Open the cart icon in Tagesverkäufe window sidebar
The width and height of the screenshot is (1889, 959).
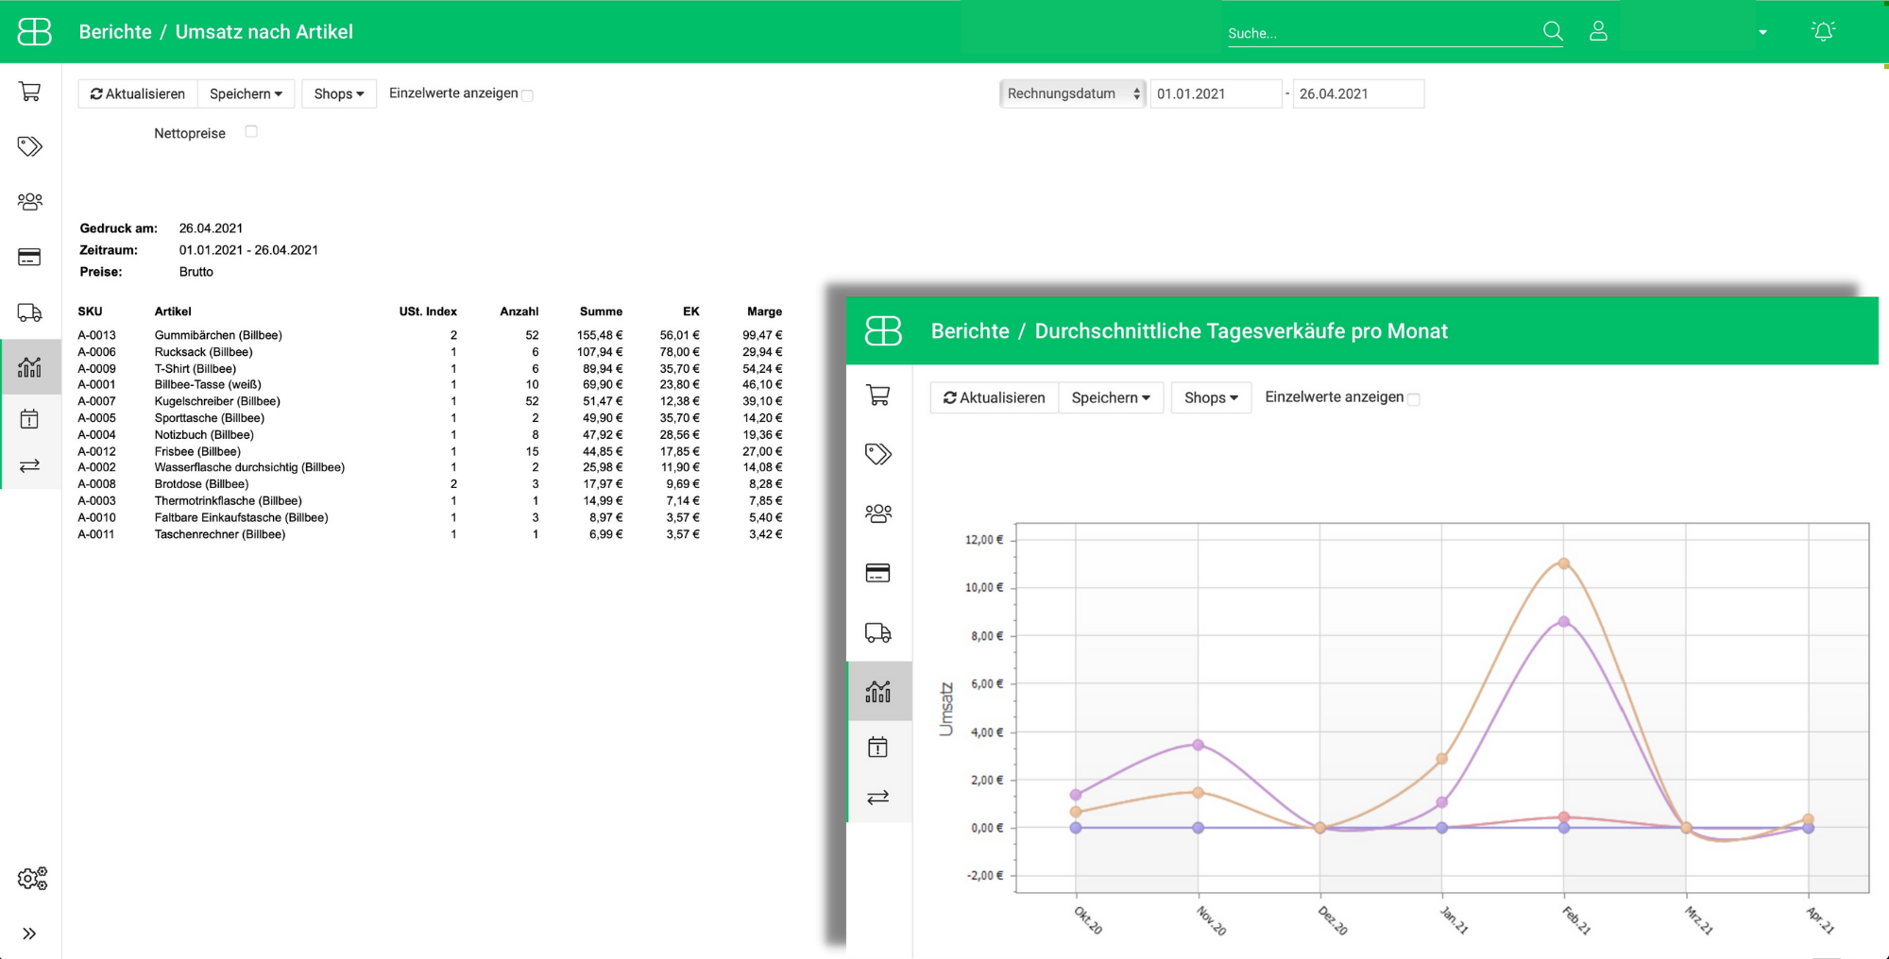click(878, 395)
